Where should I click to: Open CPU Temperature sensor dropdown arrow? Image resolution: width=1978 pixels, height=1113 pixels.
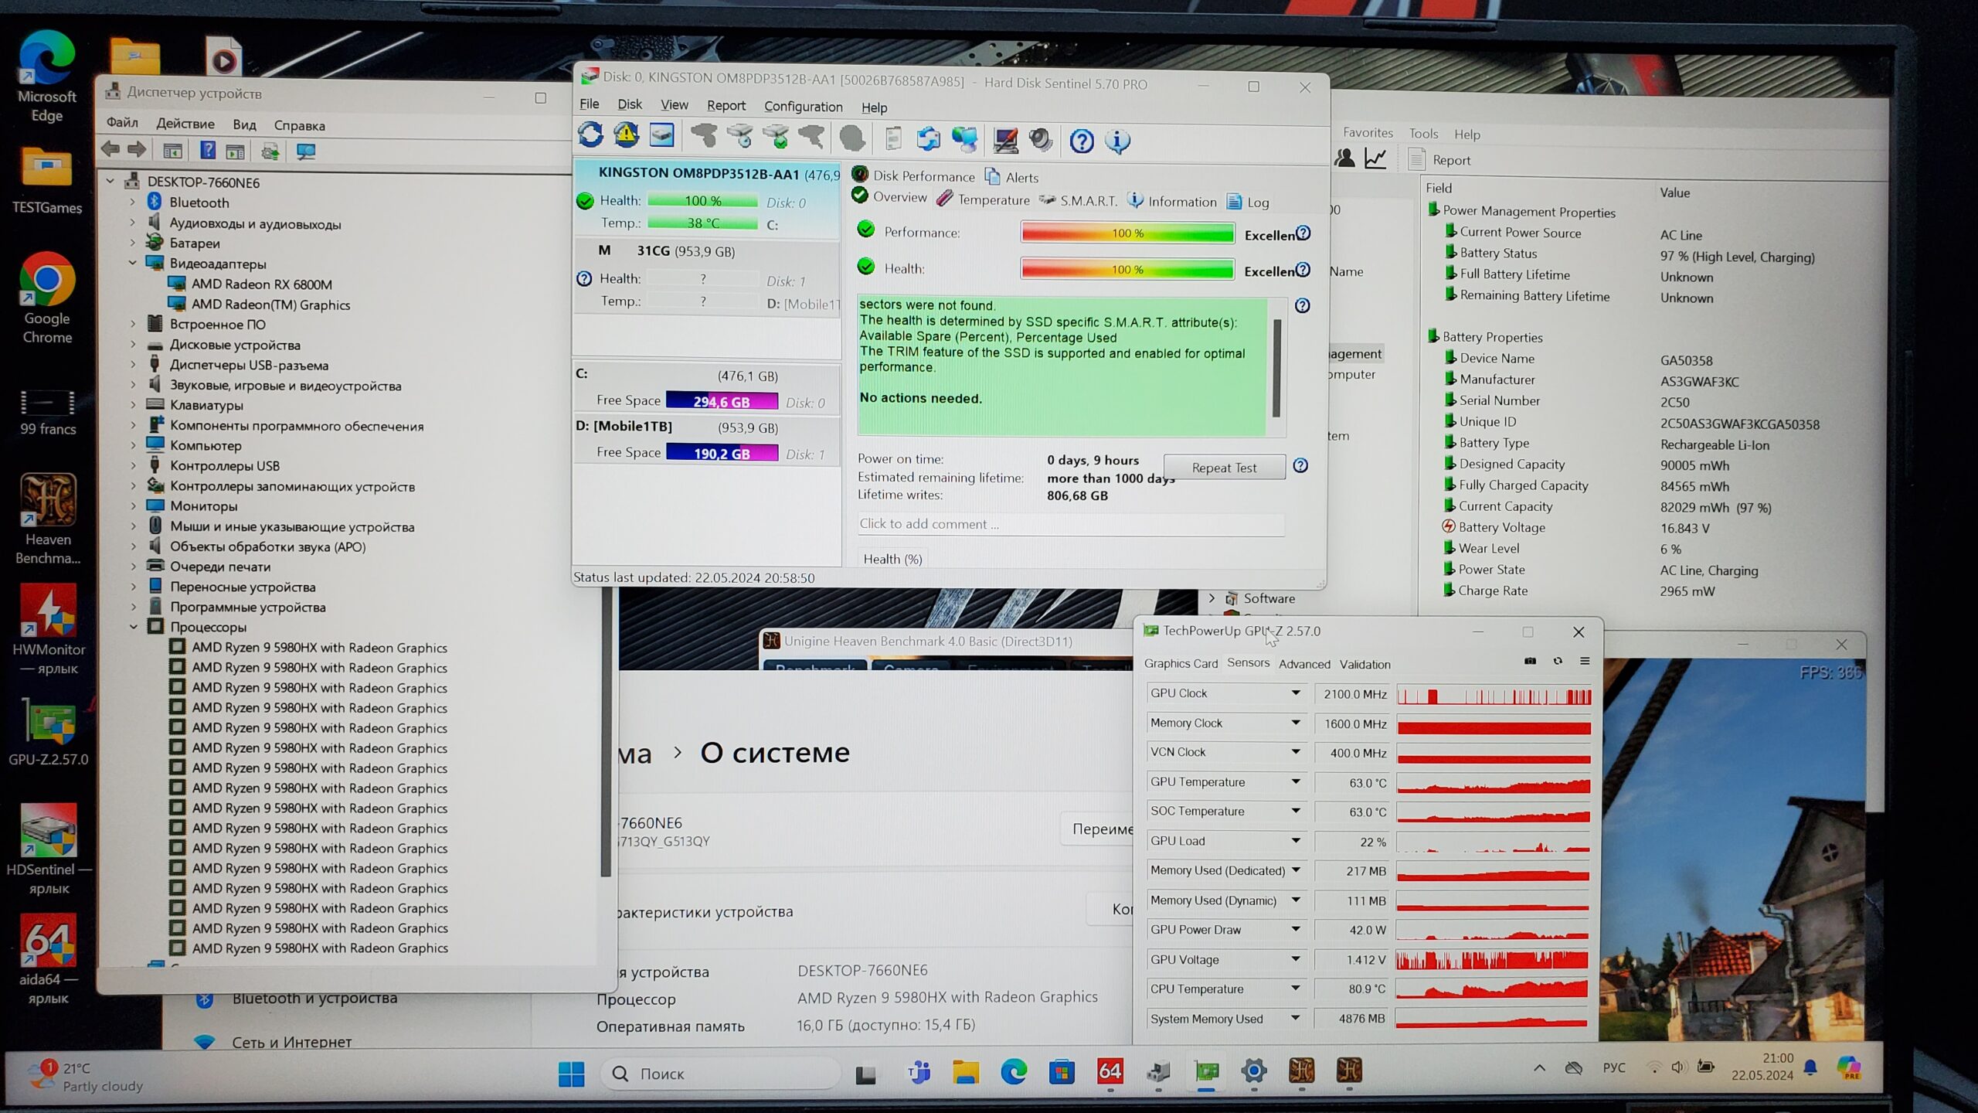pyautogui.click(x=1296, y=989)
